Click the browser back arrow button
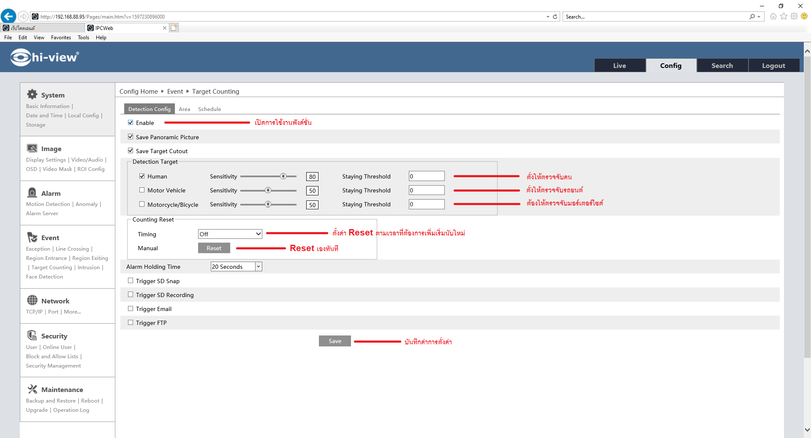The height and width of the screenshot is (438, 811). pyautogui.click(x=8, y=16)
